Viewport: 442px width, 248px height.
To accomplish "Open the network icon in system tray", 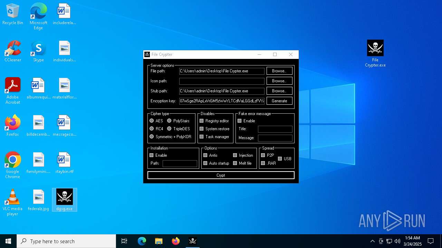I will [x=389, y=241].
